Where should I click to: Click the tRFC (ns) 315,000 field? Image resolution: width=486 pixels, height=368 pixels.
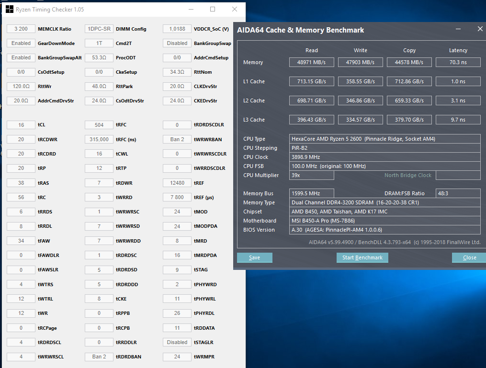pyautogui.click(x=99, y=139)
